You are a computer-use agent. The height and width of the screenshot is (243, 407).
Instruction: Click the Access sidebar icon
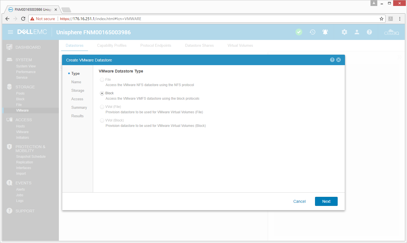[x=9, y=120]
